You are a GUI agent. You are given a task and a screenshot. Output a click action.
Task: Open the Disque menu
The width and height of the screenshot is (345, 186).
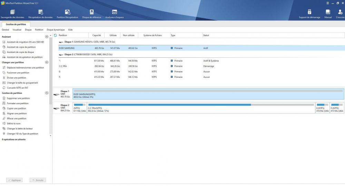point(28,30)
